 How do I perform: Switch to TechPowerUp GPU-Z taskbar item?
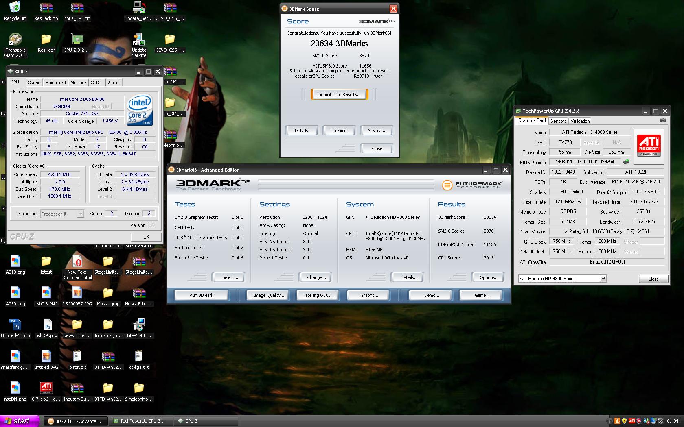141,421
